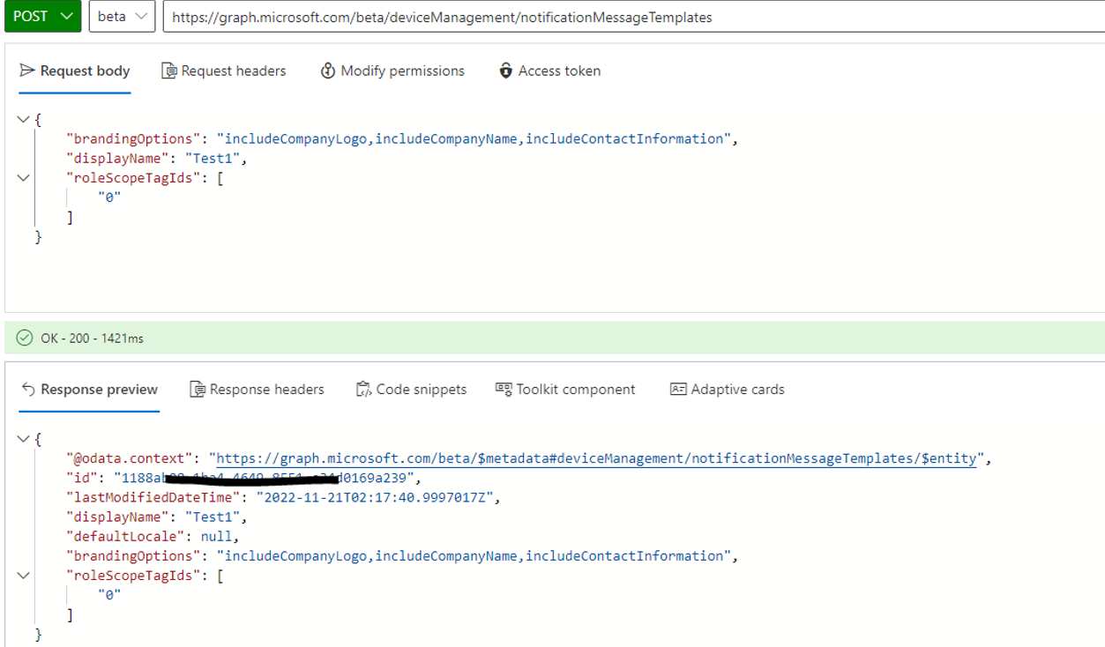Switch to the Adaptive cards tab

(727, 389)
